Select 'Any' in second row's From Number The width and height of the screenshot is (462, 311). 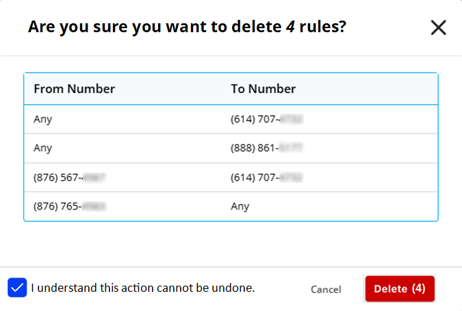(42, 148)
